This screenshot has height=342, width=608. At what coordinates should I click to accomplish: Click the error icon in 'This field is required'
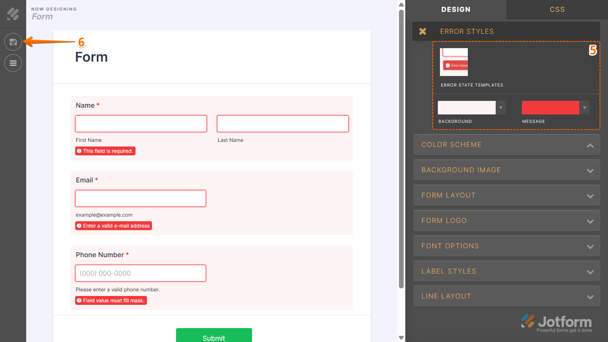(x=79, y=151)
